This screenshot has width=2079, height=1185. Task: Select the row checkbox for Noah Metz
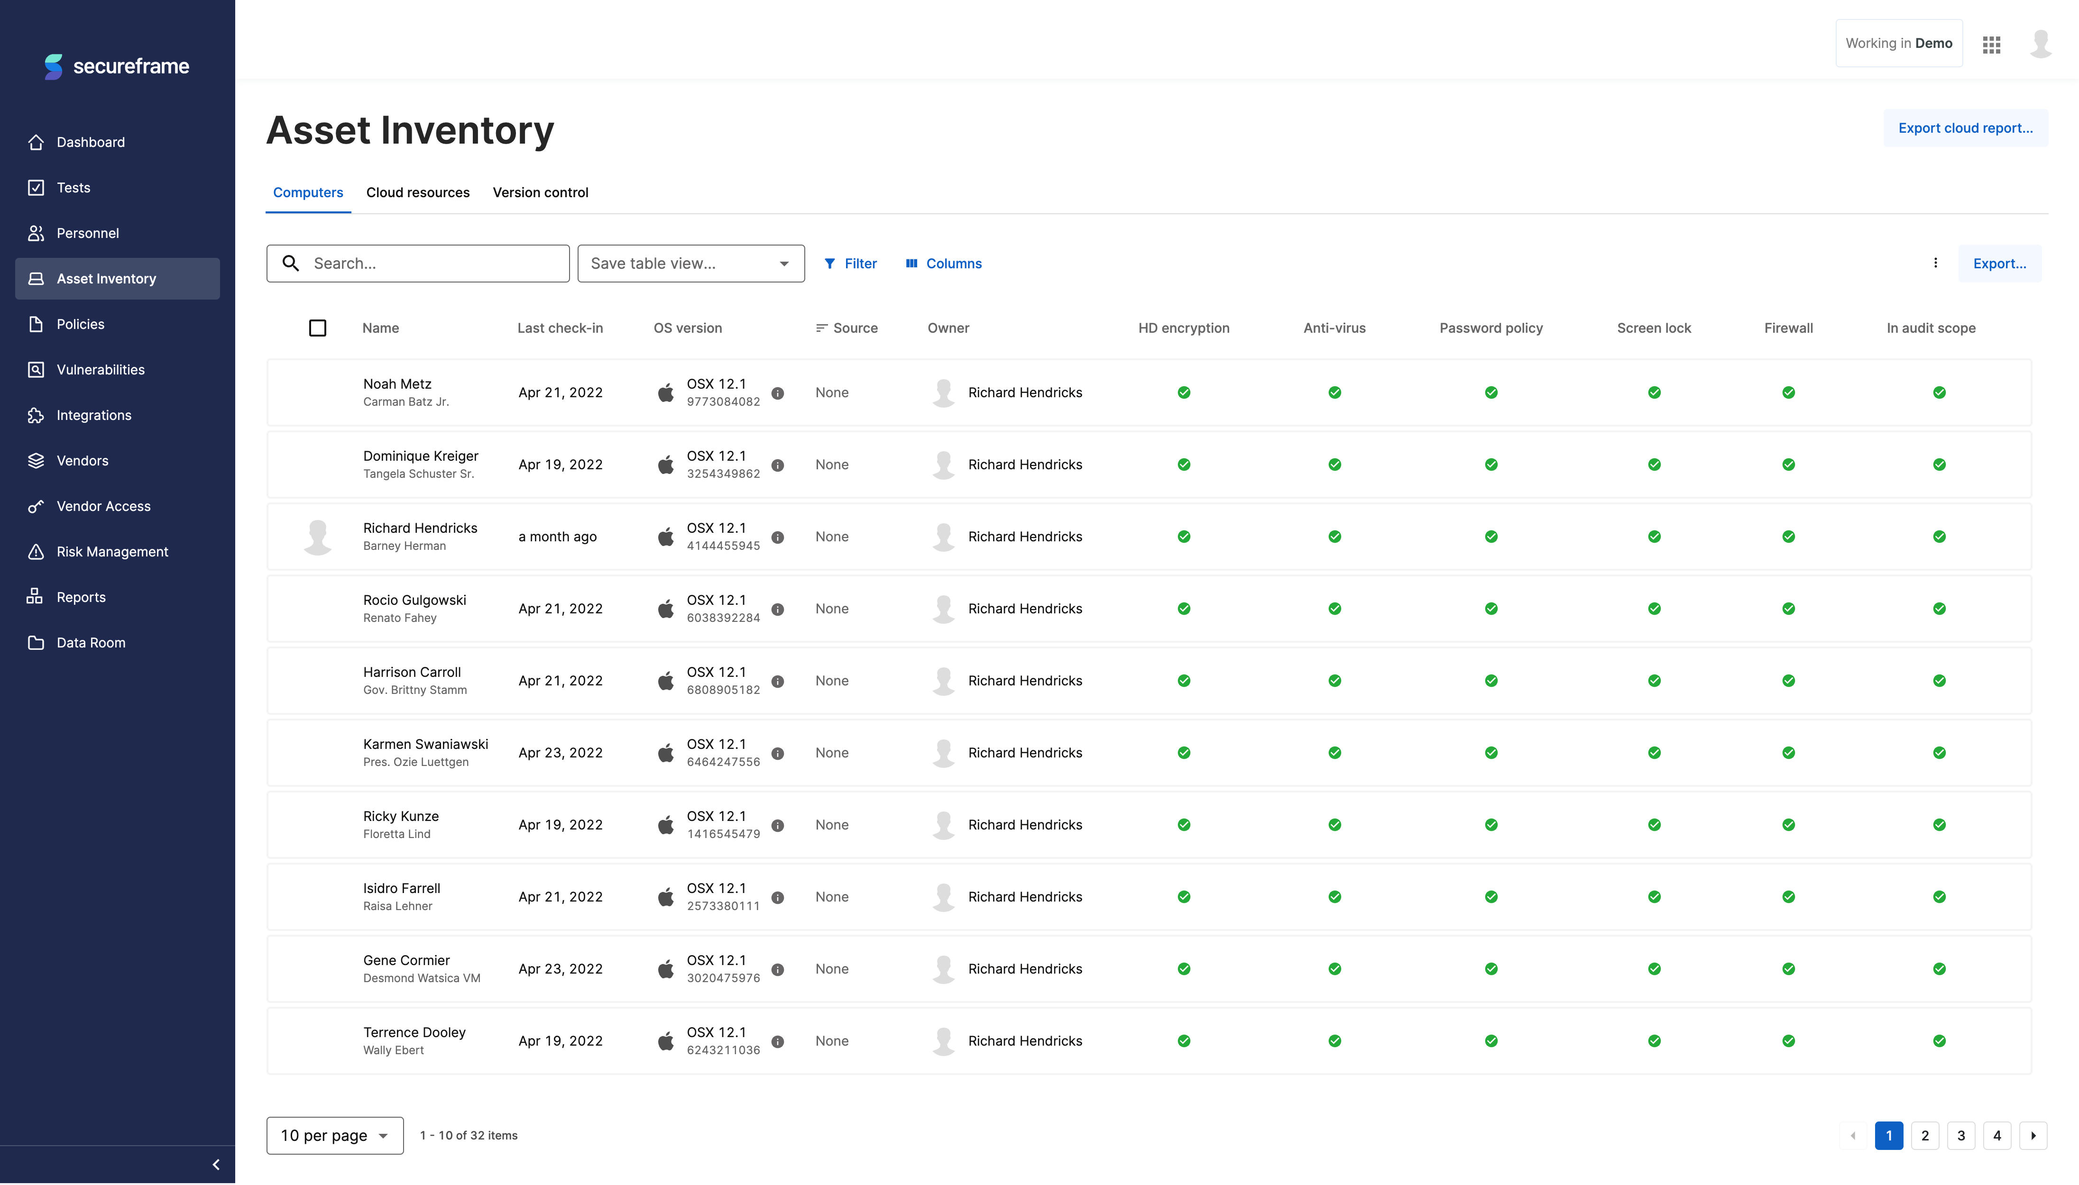(x=317, y=392)
